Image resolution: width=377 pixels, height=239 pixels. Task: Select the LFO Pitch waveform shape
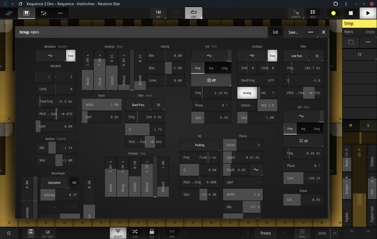click(x=209, y=56)
